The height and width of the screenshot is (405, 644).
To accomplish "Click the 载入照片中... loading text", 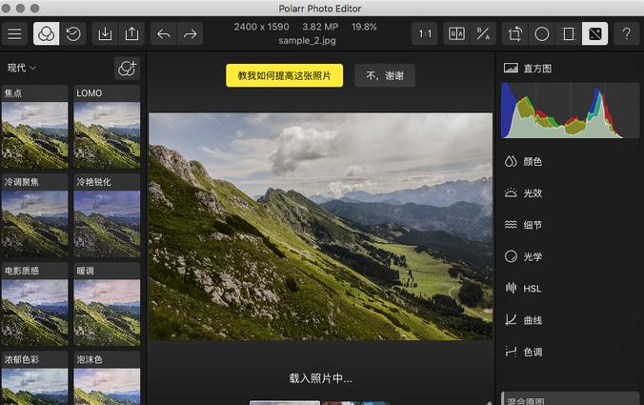I will (320, 378).
